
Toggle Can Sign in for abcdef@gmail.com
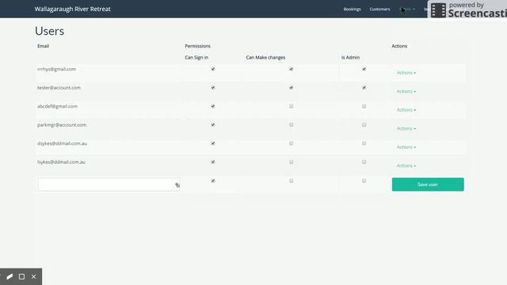click(213, 106)
